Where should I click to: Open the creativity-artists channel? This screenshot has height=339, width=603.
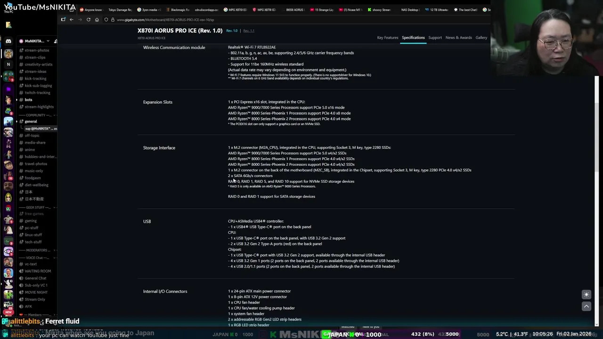coord(38,64)
